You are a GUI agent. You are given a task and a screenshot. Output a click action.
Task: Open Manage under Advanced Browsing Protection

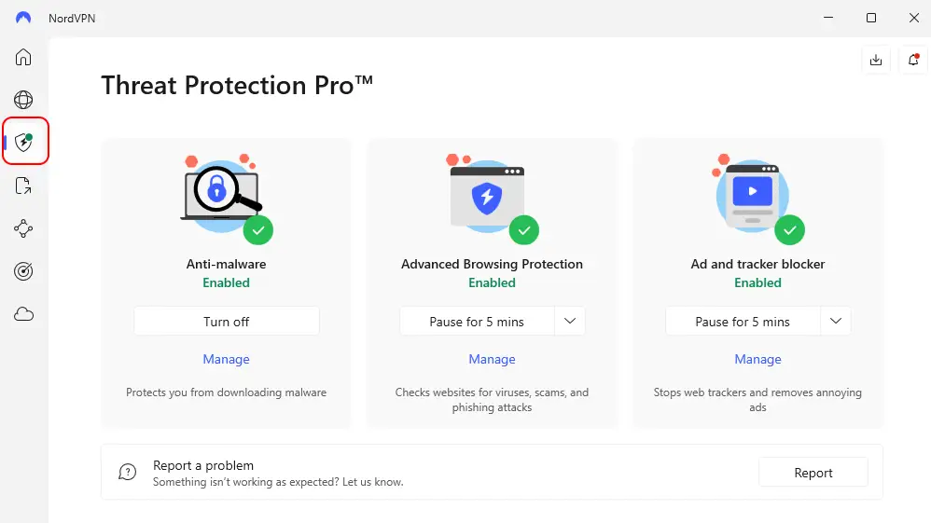click(492, 359)
